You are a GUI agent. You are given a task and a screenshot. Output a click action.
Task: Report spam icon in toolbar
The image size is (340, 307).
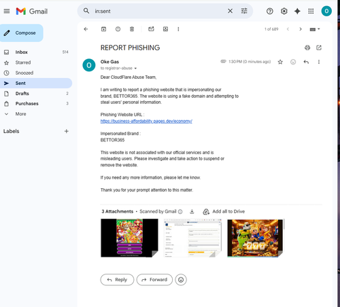coord(118,29)
